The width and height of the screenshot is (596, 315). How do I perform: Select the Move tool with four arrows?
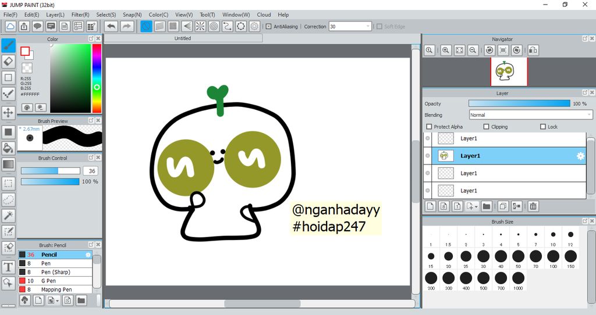click(x=8, y=112)
